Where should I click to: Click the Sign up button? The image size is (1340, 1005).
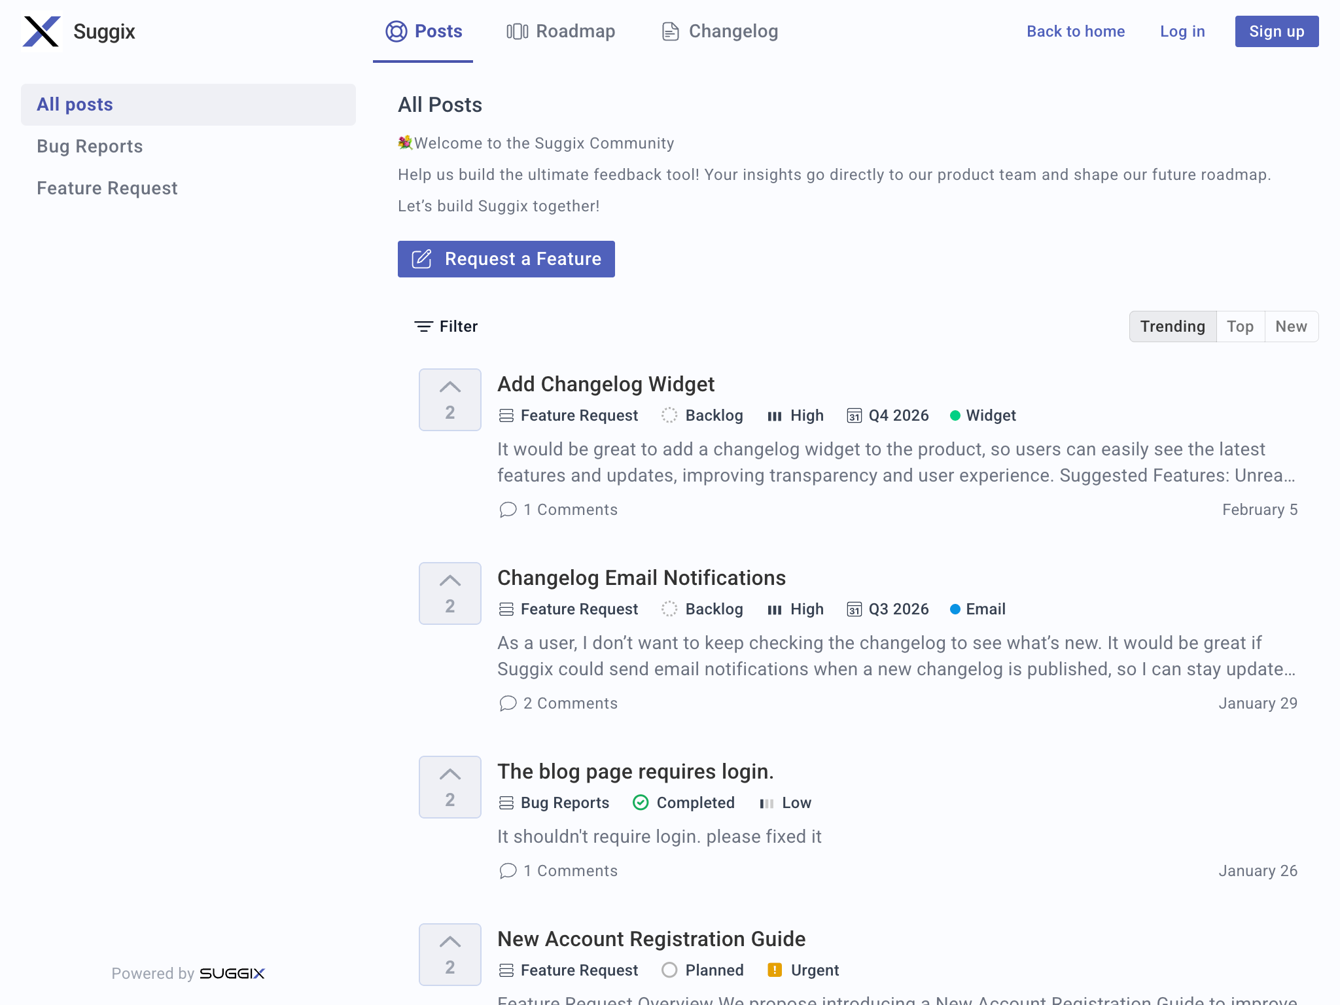[1276, 31]
